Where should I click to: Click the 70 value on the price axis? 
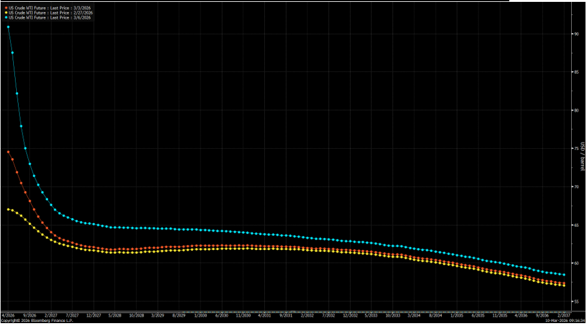click(x=576, y=187)
